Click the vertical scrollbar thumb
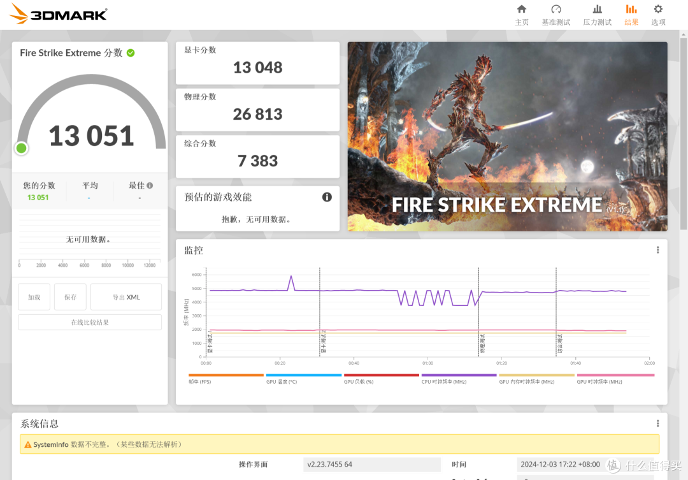Viewport: 688px width, 480px height. [683, 133]
